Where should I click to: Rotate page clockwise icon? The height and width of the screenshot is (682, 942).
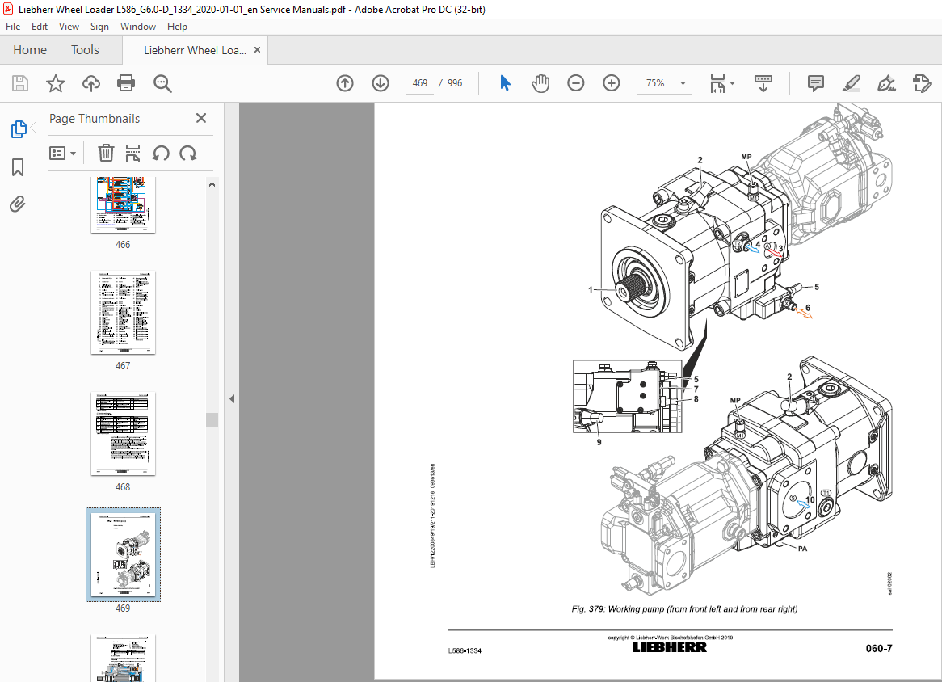(x=188, y=154)
